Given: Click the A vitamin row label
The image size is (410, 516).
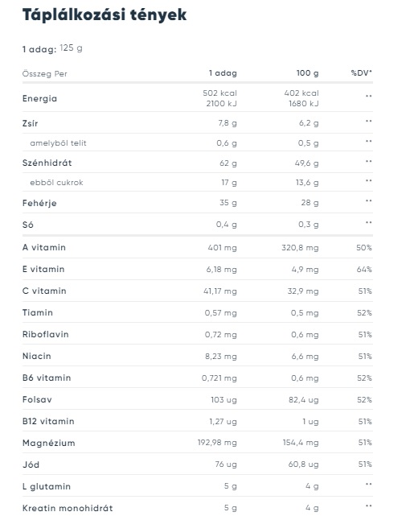Looking at the screenshot, I should pyautogui.click(x=44, y=247).
